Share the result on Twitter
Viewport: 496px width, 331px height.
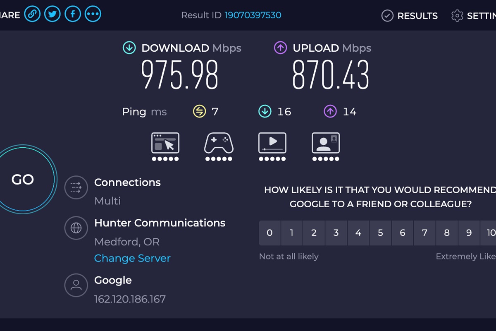(52, 13)
